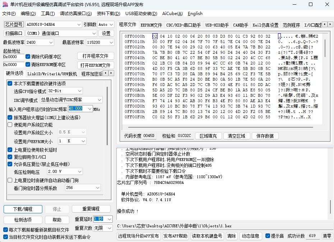Toggle clear EEPROM buffer checkbox

tap(28, 64)
